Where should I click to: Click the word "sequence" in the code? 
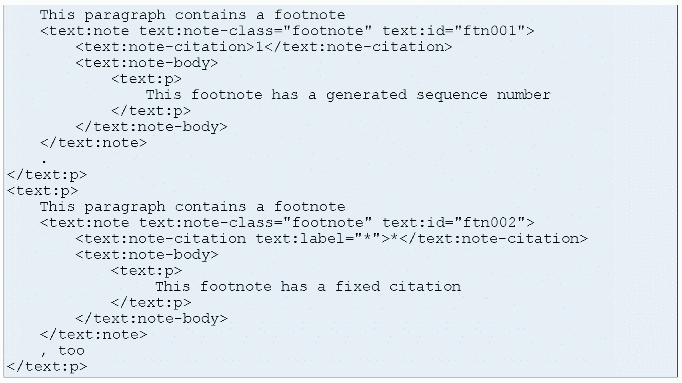[452, 95]
